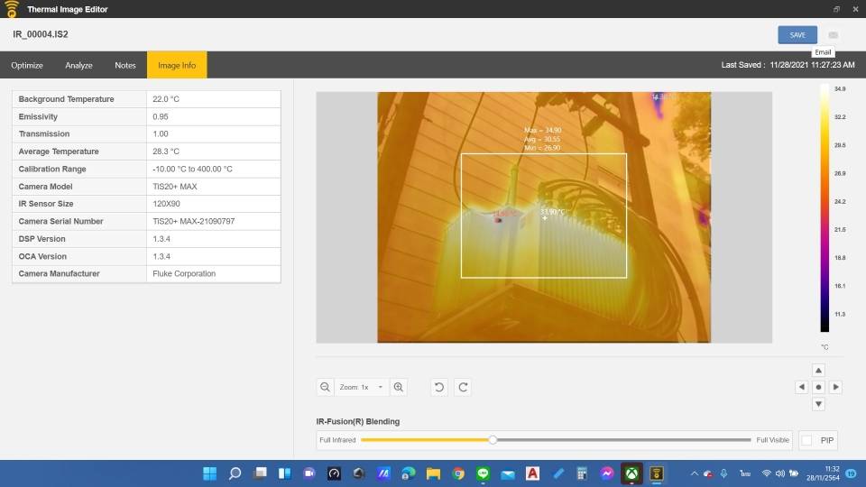This screenshot has width=866, height=487.
Task: Pan image right with arrow button
Action: [836, 387]
